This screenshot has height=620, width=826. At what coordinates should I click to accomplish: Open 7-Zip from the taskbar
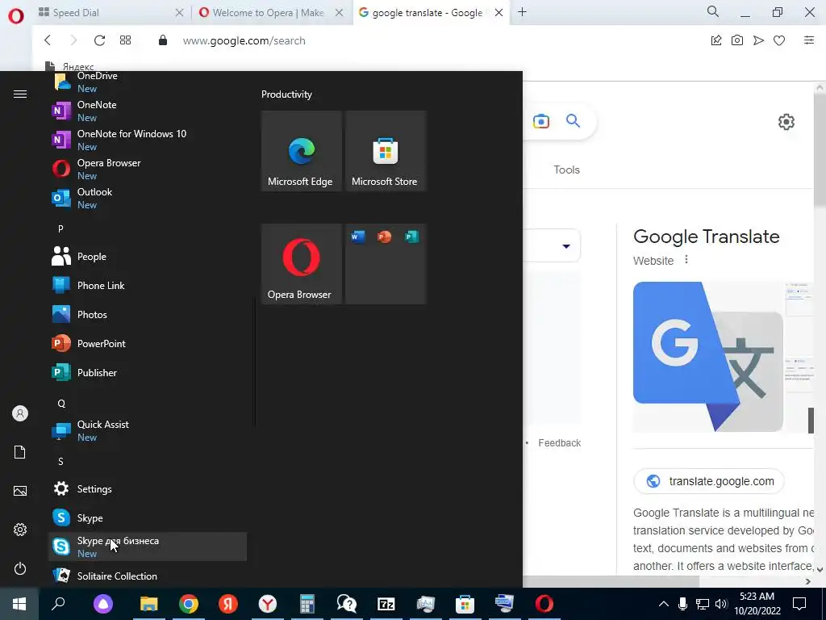(386, 604)
